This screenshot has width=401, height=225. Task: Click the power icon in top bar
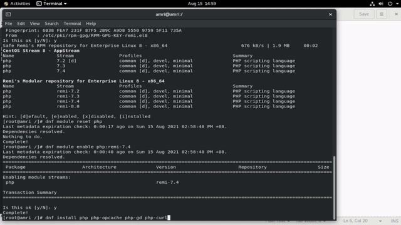(x=390, y=4)
